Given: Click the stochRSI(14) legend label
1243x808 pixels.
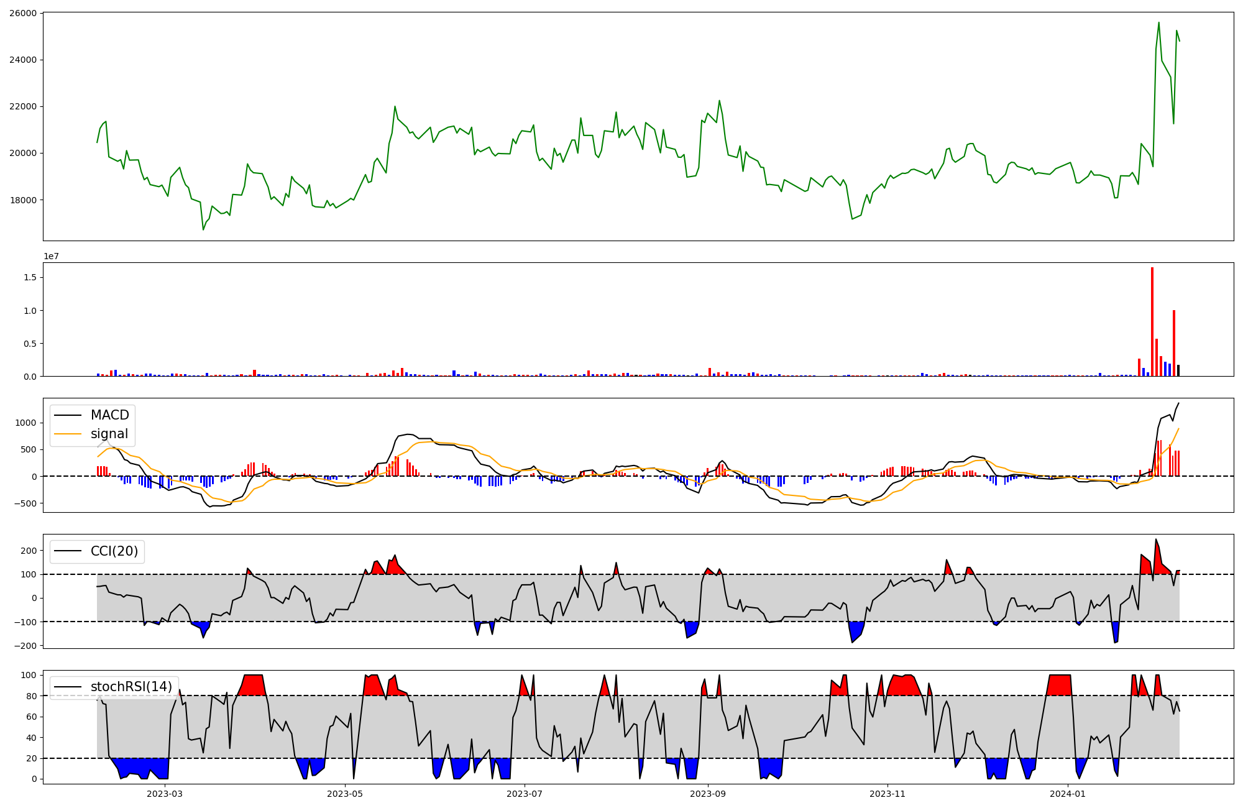Looking at the screenshot, I should 131,687.
